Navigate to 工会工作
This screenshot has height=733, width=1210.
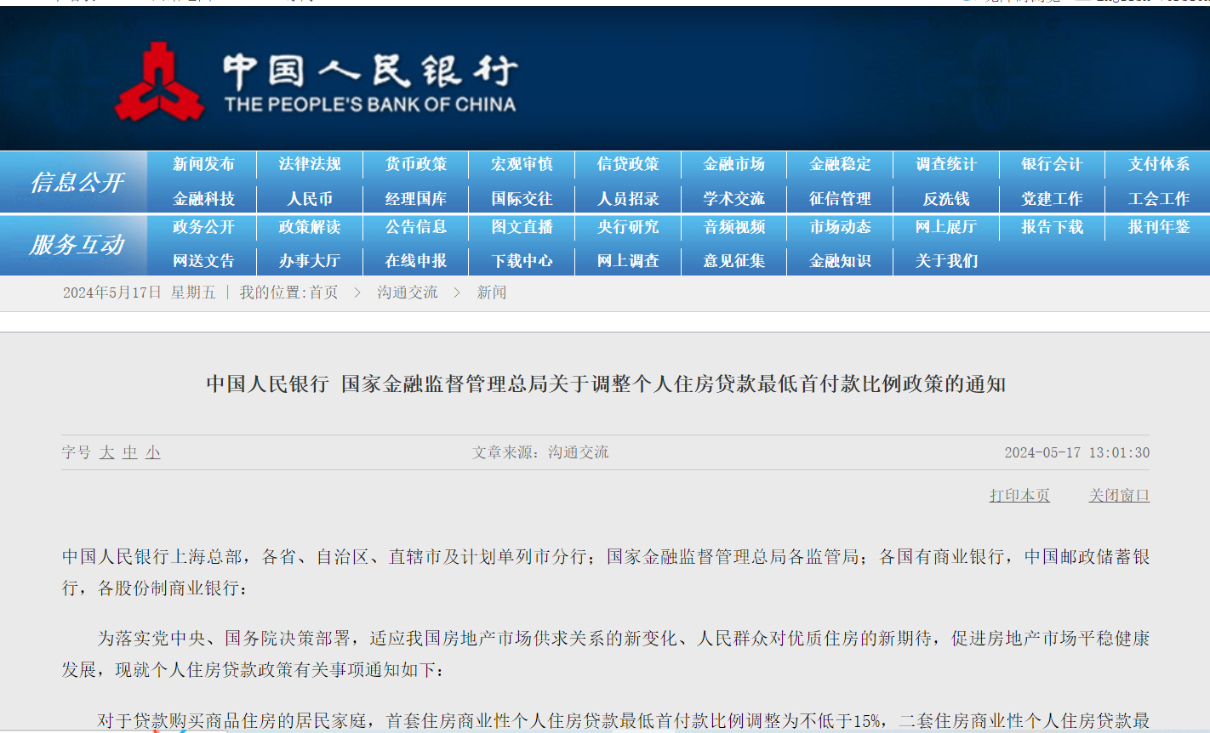pyautogui.click(x=1159, y=199)
